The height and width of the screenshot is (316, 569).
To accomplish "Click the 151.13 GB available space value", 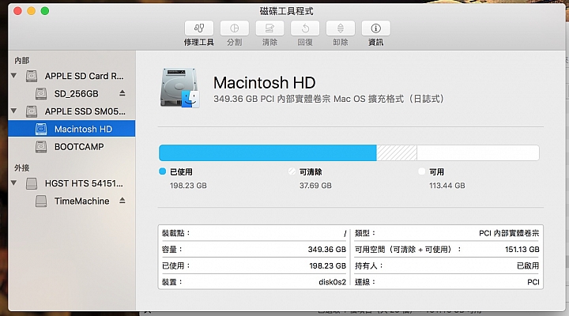I will [522, 249].
